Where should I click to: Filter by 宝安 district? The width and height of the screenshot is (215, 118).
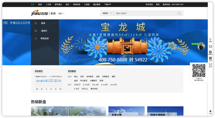pyautogui.click(x=82, y=77)
